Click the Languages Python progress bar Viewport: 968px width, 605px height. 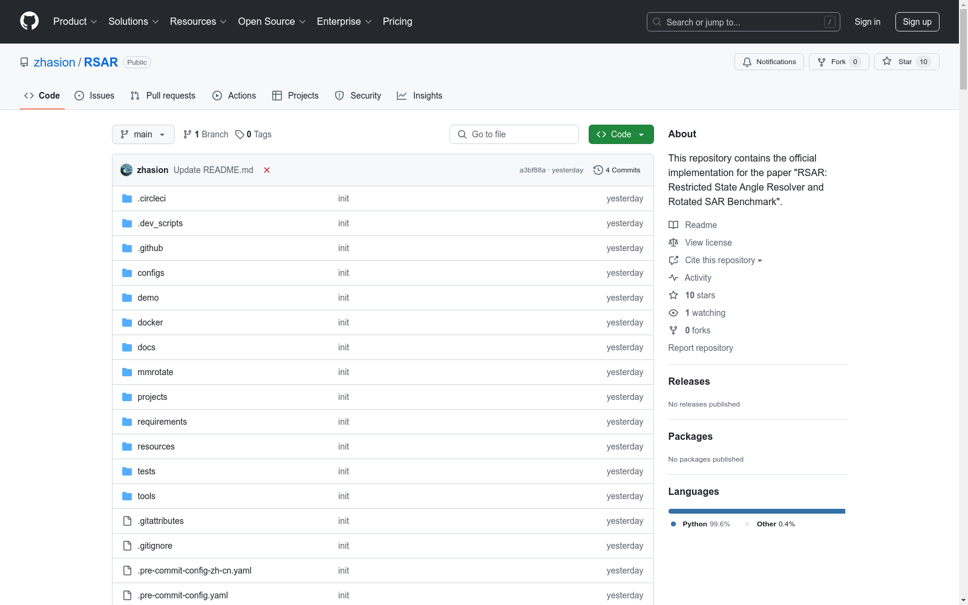[x=756, y=511]
